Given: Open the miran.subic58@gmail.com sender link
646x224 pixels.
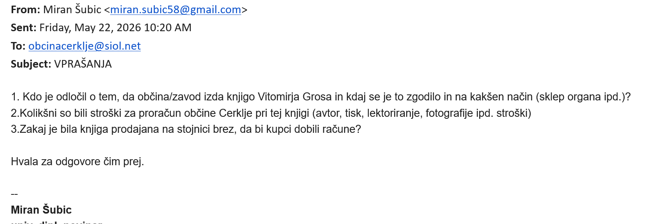Looking at the screenshot, I should coord(176,10).
